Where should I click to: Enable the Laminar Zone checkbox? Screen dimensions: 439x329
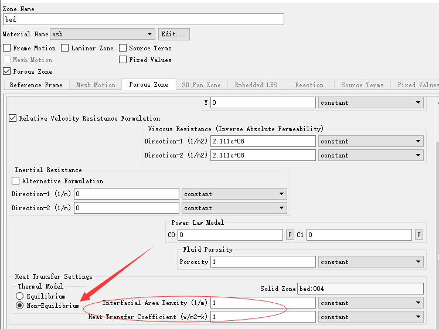tap(65, 48)
